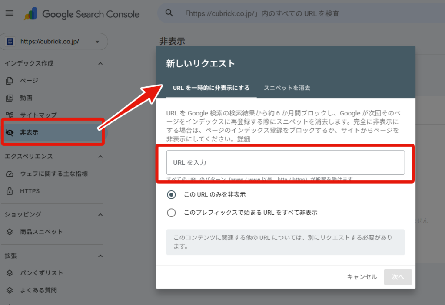Image resolution: width=445 pixels, height=305 pixels.
Task: Click the HTTPS lock icon
Action: 10,191
